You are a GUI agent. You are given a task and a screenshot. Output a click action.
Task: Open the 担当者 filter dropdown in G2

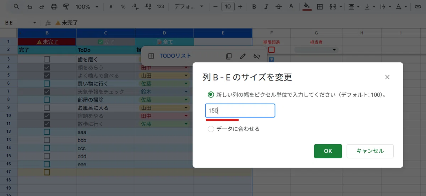click(x=334, y=50)
